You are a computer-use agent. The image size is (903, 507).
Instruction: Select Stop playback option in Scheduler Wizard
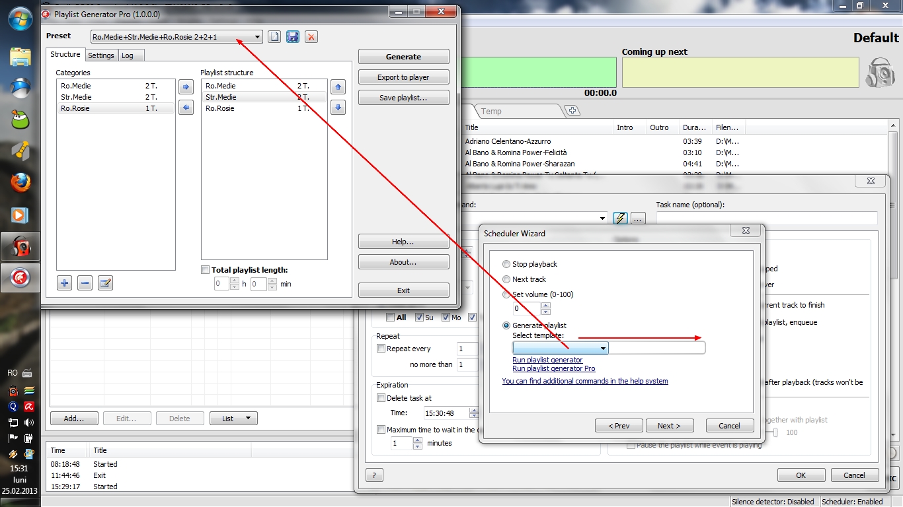507,264
